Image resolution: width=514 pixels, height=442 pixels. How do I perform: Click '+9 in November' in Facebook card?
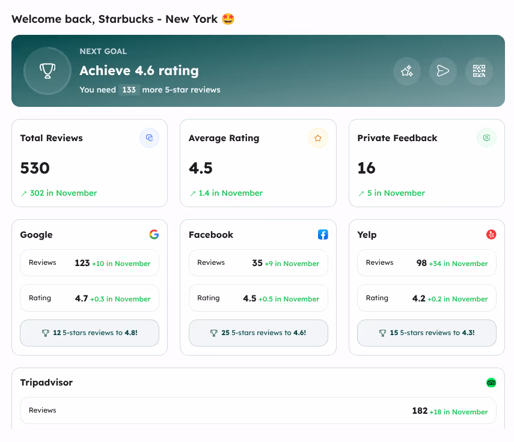pyautogui.click(x=292, y=264)
